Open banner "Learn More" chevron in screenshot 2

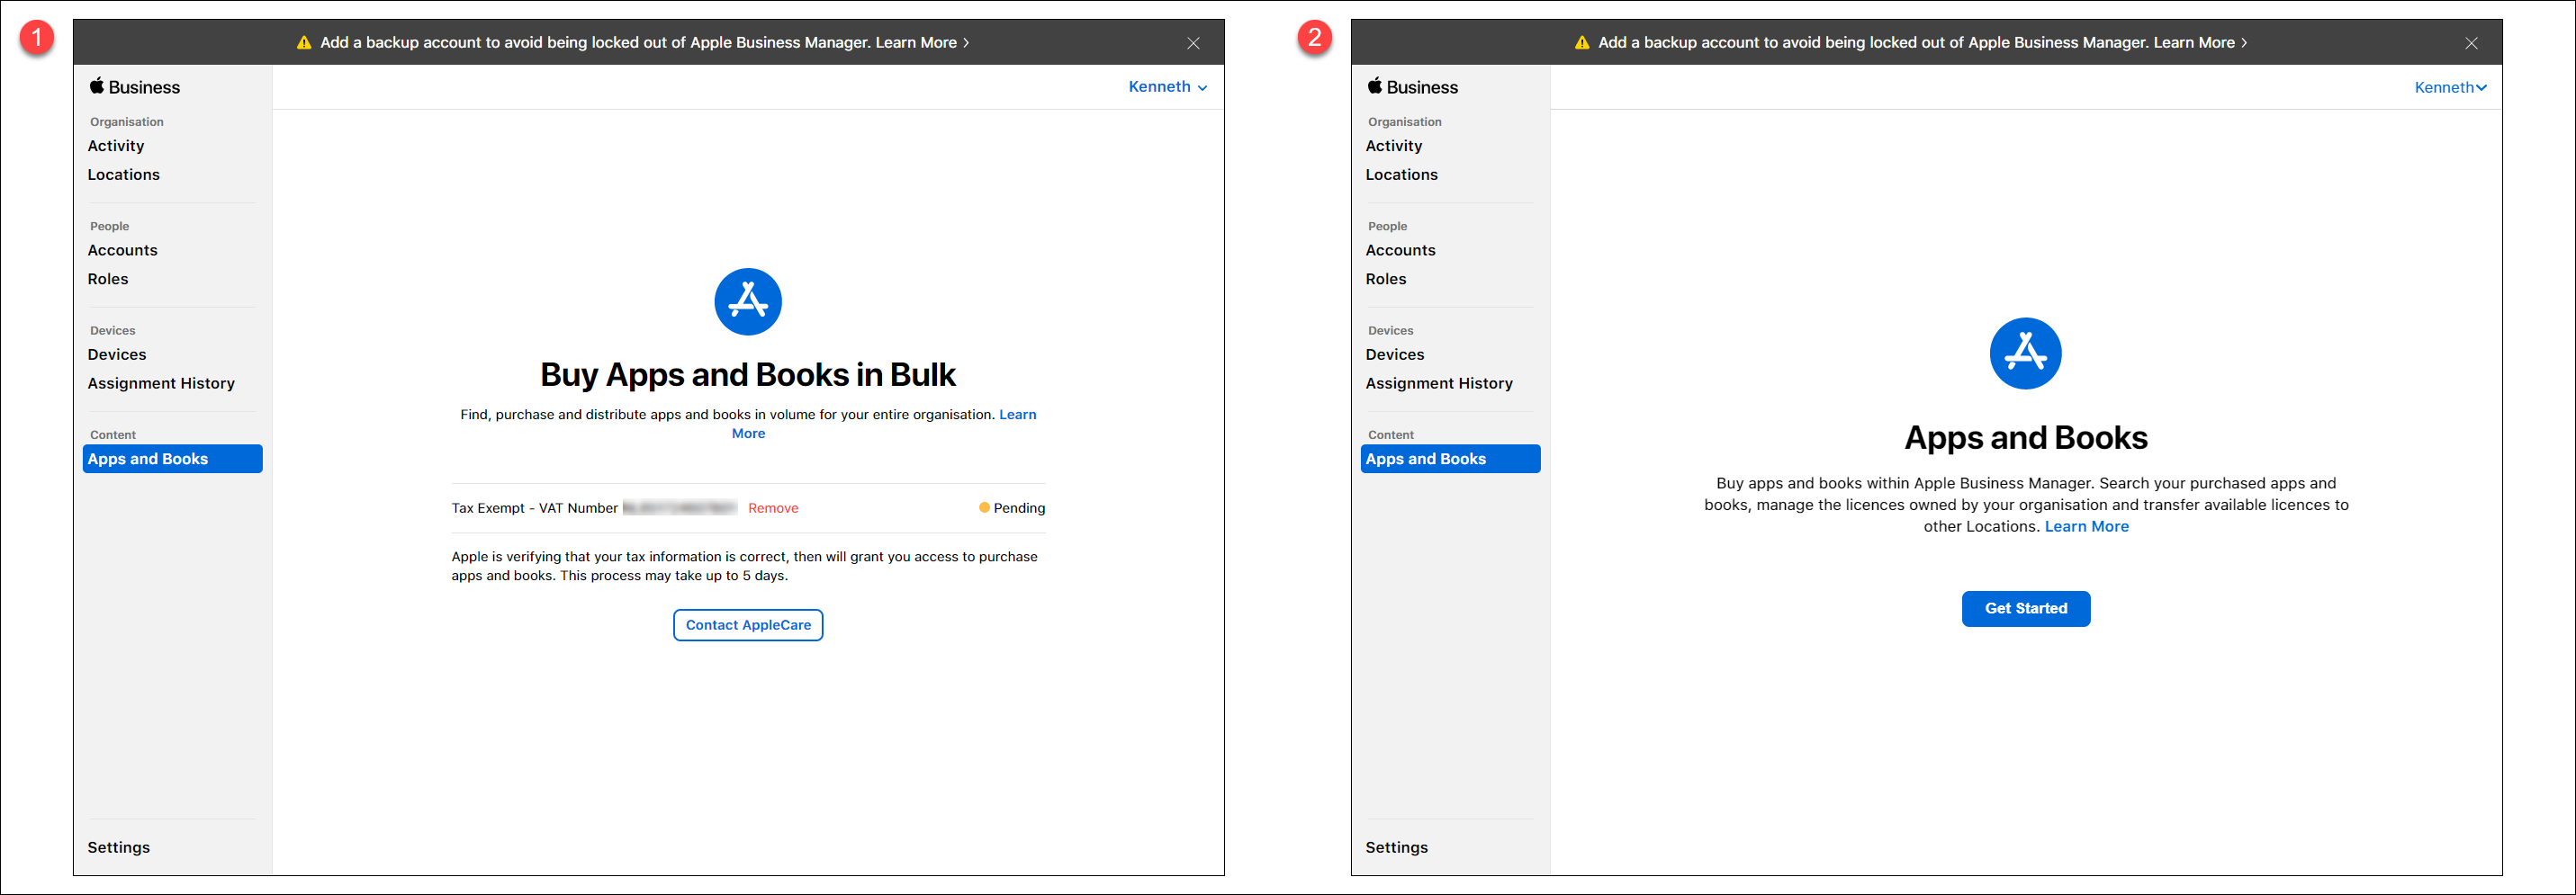[2243, 43]
